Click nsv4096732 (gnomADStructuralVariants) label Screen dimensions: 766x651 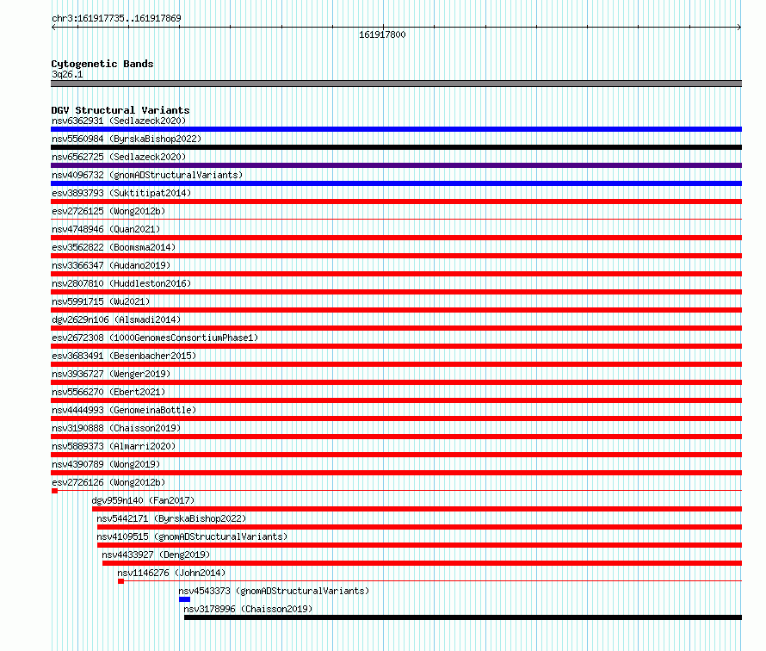click(x=147, y=175)
